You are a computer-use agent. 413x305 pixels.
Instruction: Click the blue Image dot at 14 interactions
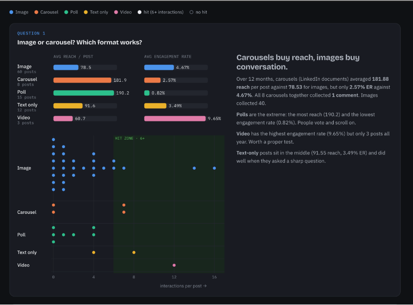coord(194,168)
